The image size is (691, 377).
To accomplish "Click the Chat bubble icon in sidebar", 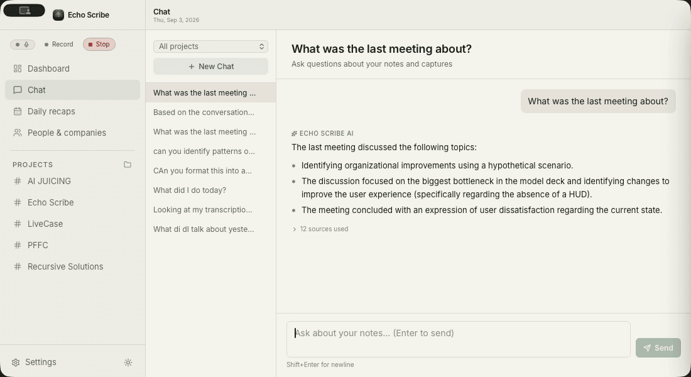I will [x=18, y=90].
